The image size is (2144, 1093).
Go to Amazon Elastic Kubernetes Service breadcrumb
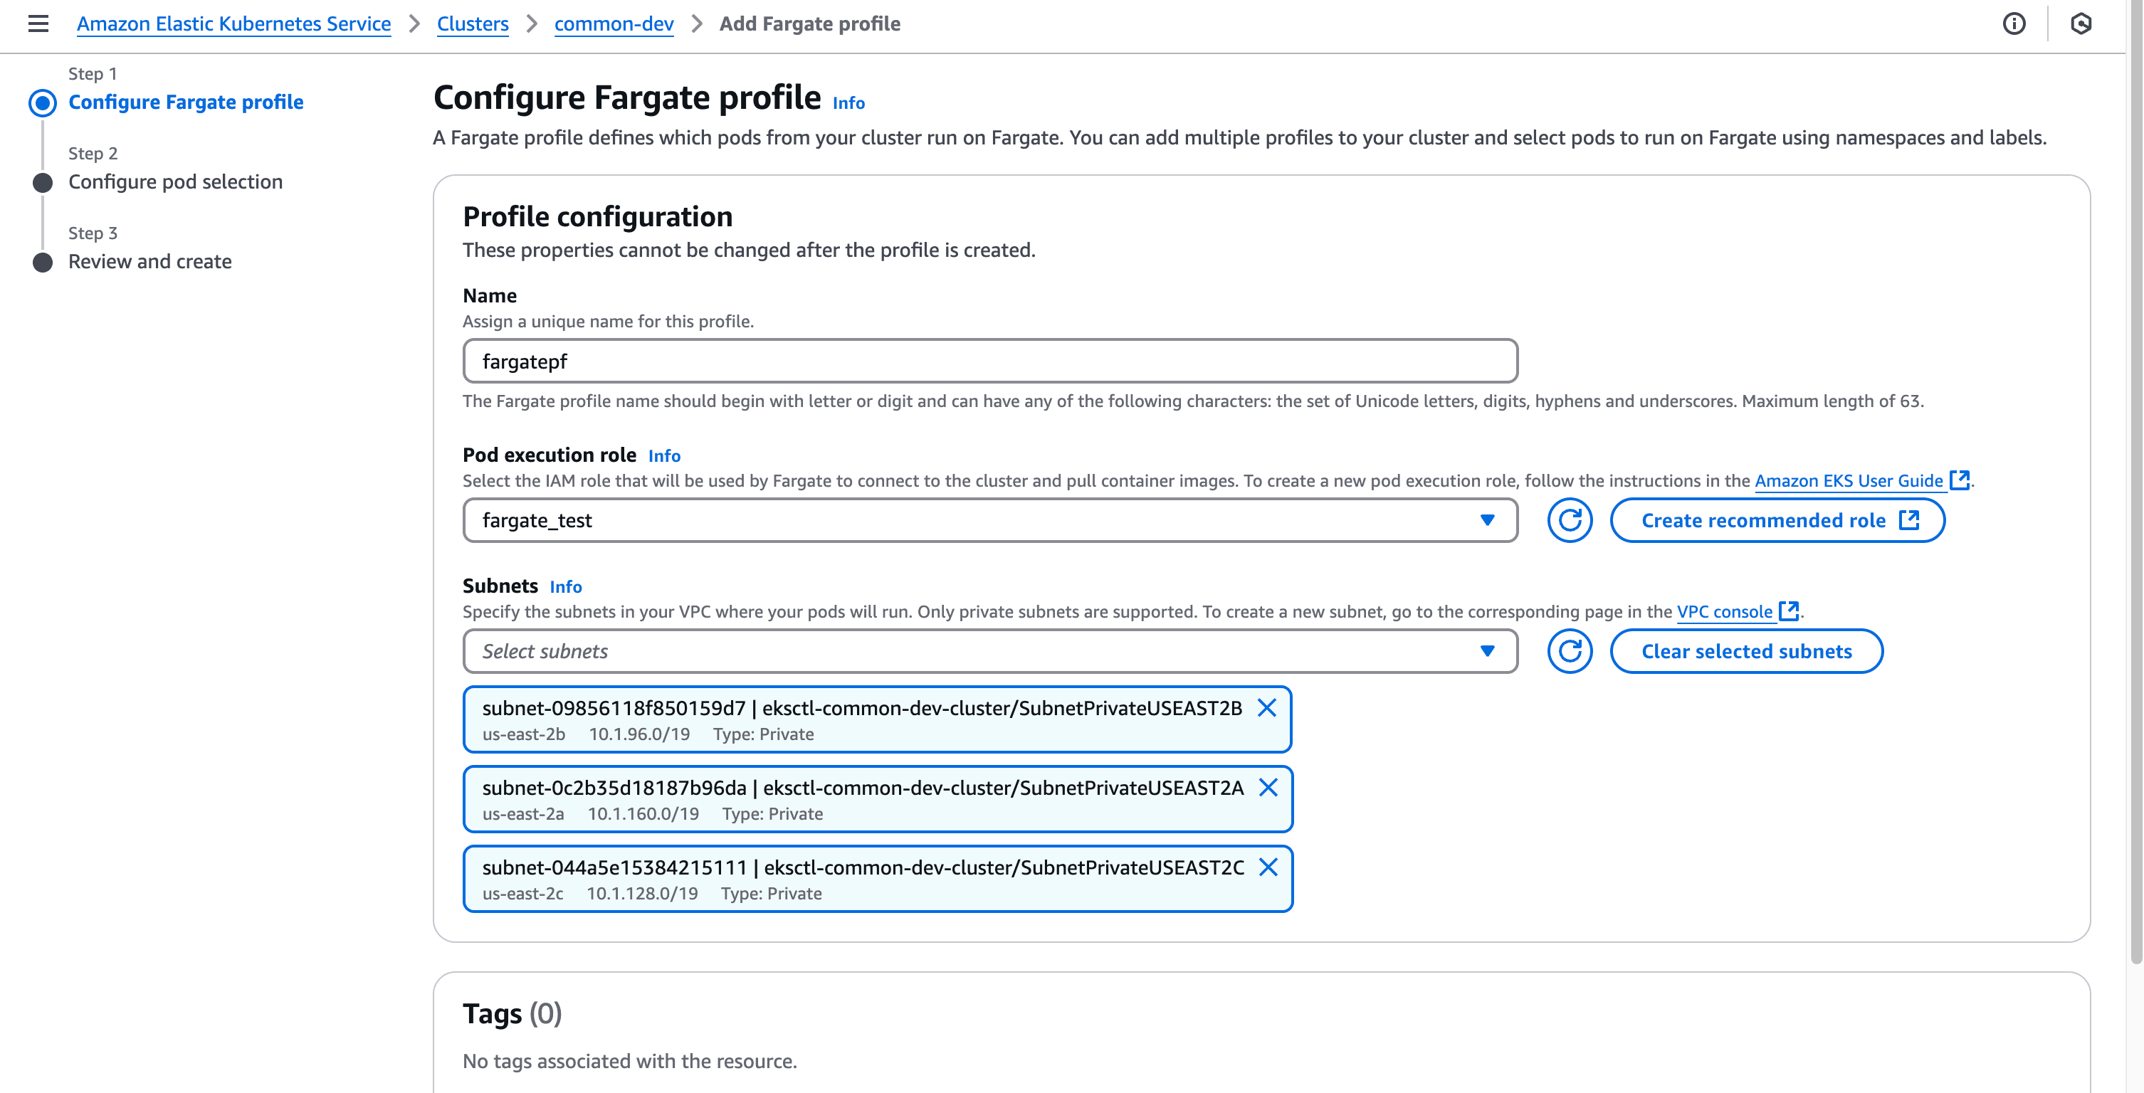234,24
